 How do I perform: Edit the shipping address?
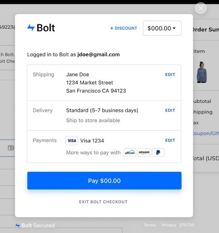click(x=170, y=75)
